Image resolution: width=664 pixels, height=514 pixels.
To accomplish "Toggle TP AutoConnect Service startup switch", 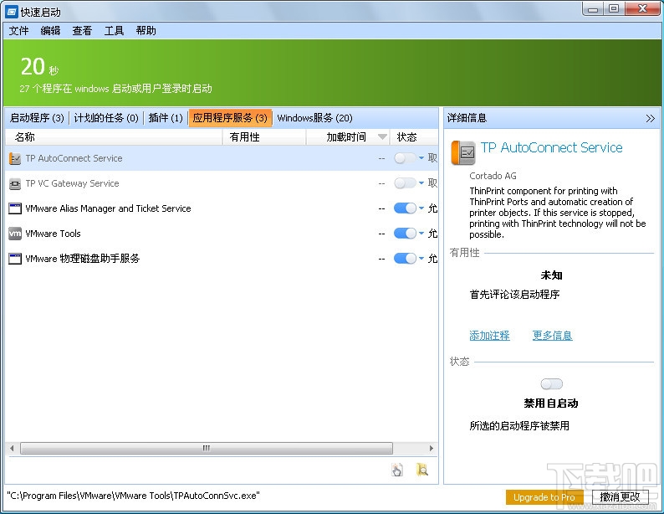I will 405,158.
